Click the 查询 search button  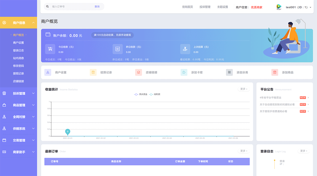tap(97, 6)
